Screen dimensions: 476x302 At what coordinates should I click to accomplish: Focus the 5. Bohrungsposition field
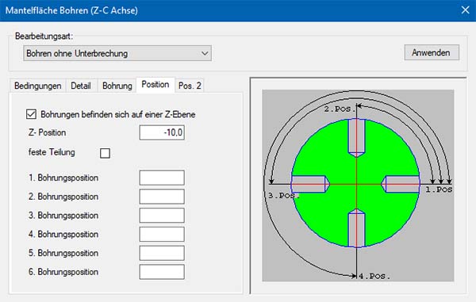coord(162,253)
